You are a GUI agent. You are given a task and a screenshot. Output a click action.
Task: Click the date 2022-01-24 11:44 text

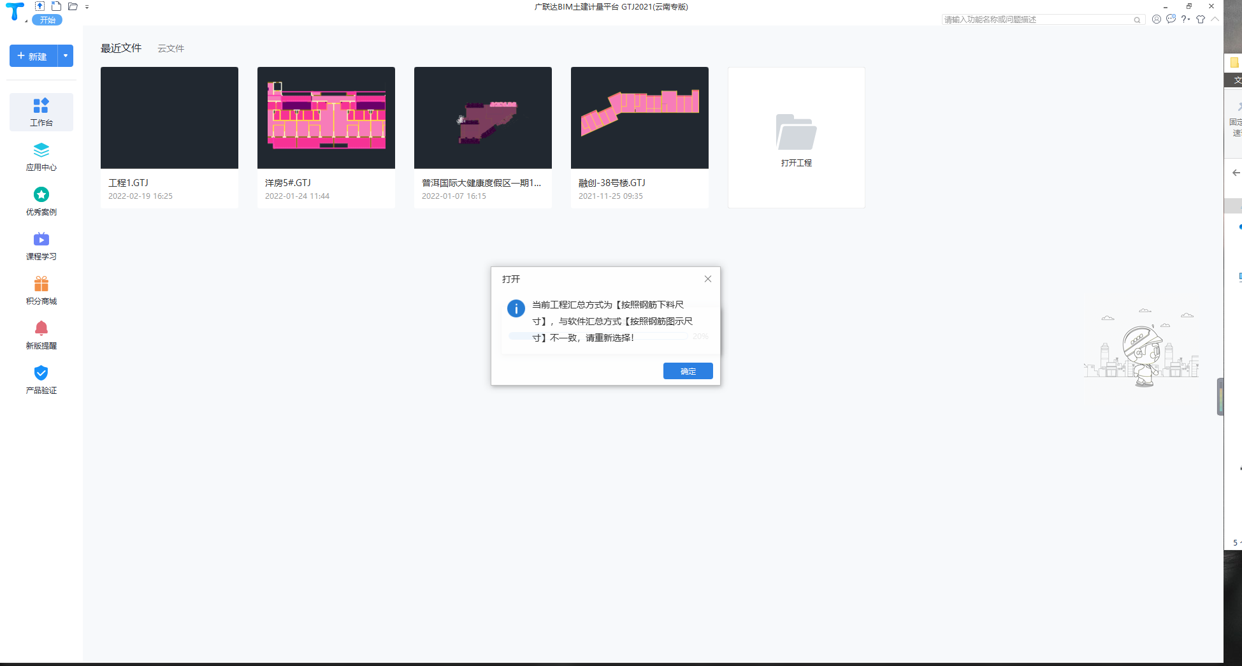coord(298,196)
